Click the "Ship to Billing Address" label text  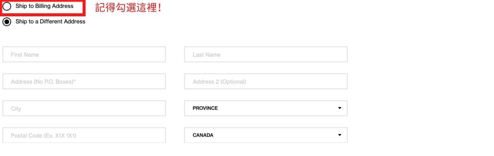click(x=44, y=6)
